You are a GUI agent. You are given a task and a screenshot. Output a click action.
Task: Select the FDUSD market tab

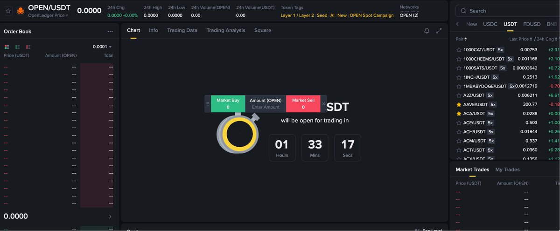click(532, 24)
